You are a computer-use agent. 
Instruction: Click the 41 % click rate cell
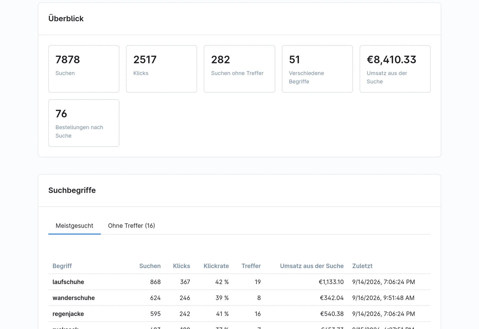tap(222, 314)
